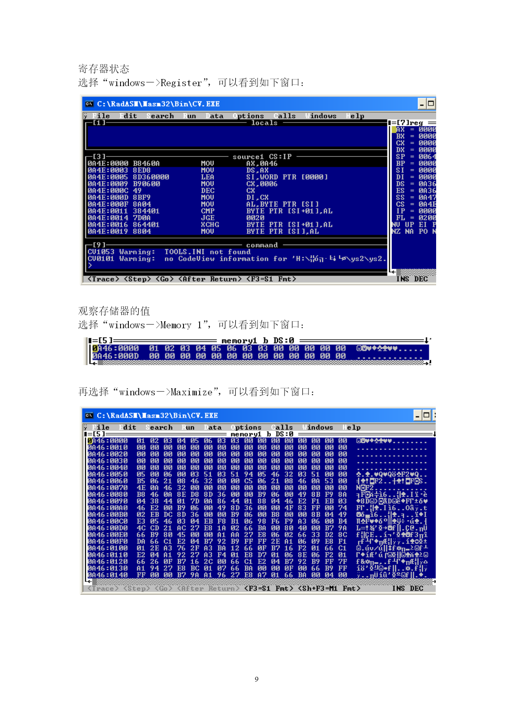The height and width of the screenshot is (726, 514).
Task: Click <F3=S1 Fmt> in the lower window's status bar
Action: [x=269, y=588]
